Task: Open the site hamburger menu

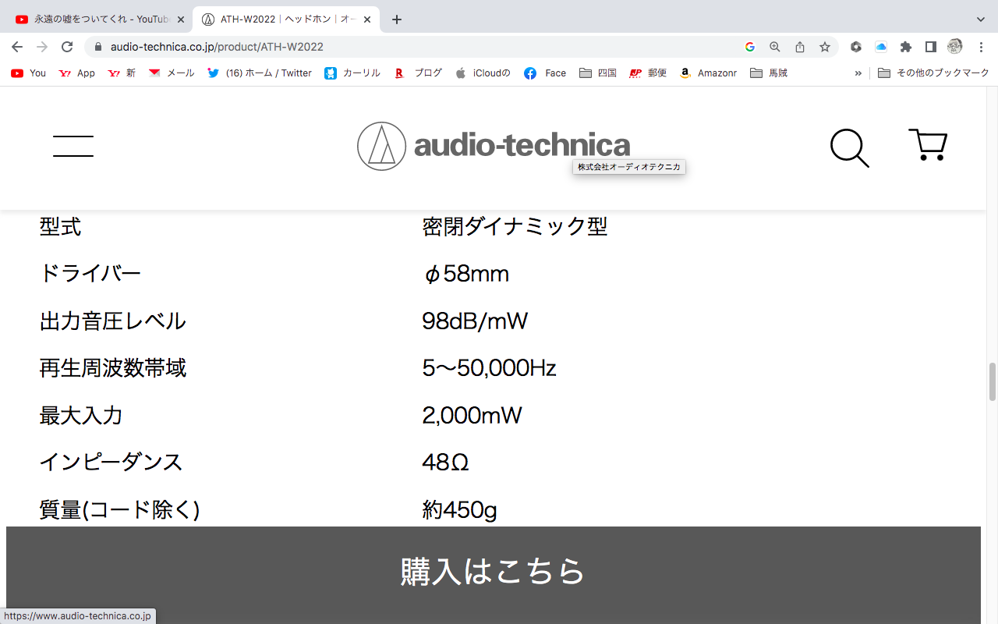Action: [73, 146]
